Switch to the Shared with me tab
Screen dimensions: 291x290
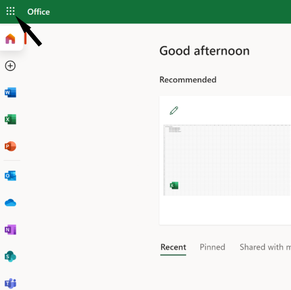265,247
